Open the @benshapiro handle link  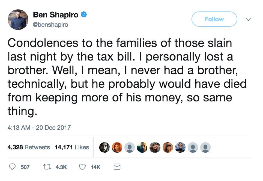[x=50, y=25]
